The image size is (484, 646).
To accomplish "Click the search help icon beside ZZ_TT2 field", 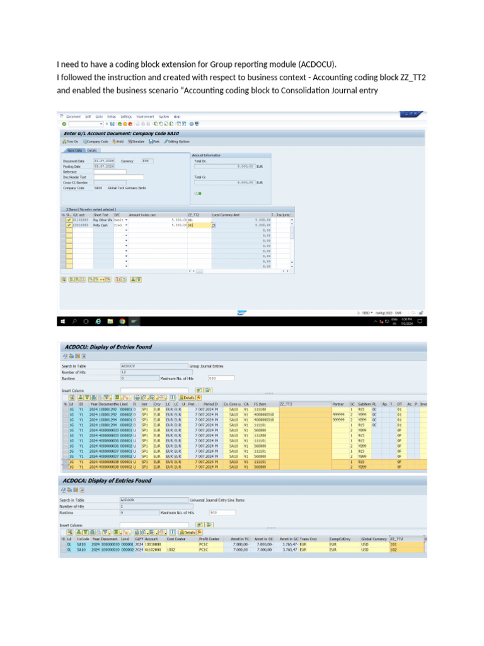I will [214, 225].
